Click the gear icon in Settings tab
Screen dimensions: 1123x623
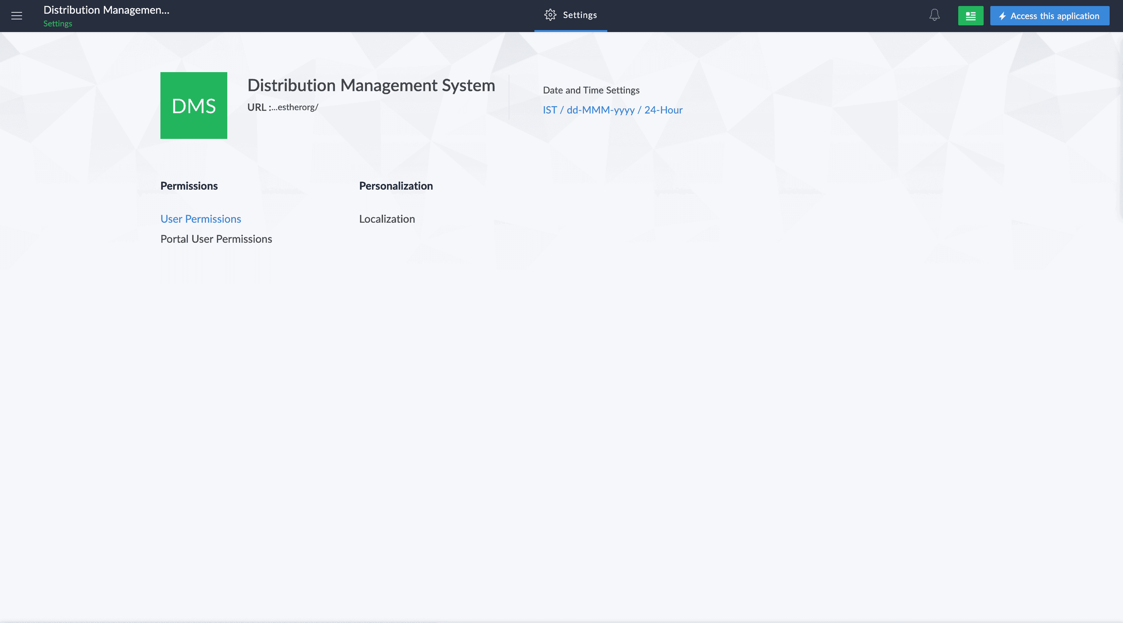[550, 15]
